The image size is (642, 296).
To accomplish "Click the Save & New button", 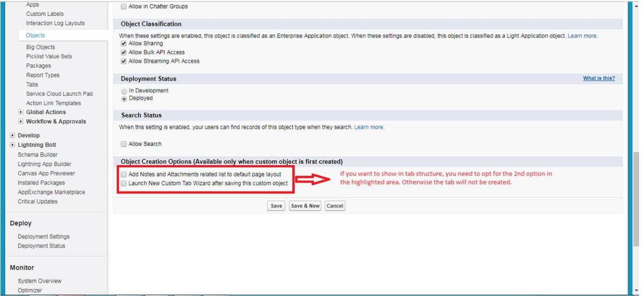I will pos(305,206).
